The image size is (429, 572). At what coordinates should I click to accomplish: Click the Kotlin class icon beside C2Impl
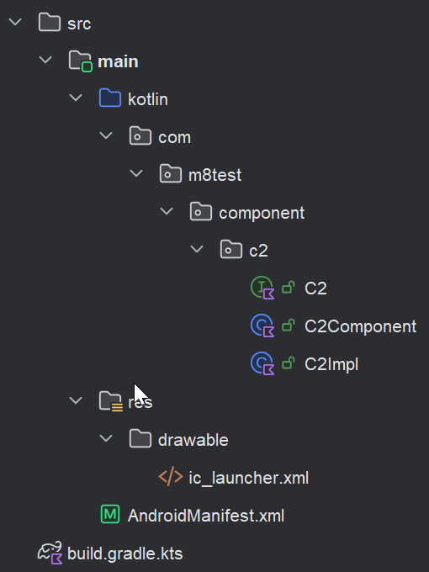pyautogui.click(x=262, y=363)
